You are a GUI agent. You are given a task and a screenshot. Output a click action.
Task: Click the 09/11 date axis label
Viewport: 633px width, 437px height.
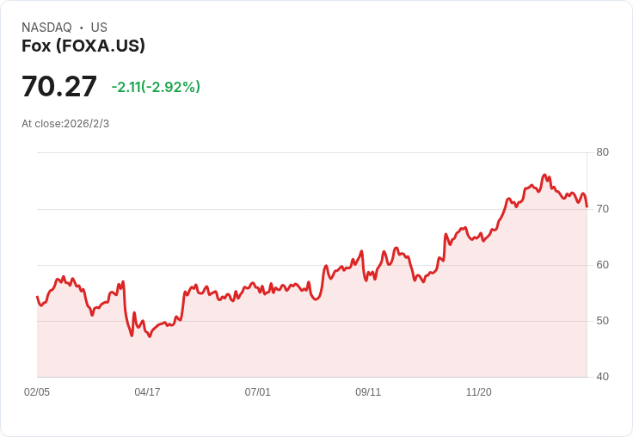368,391
